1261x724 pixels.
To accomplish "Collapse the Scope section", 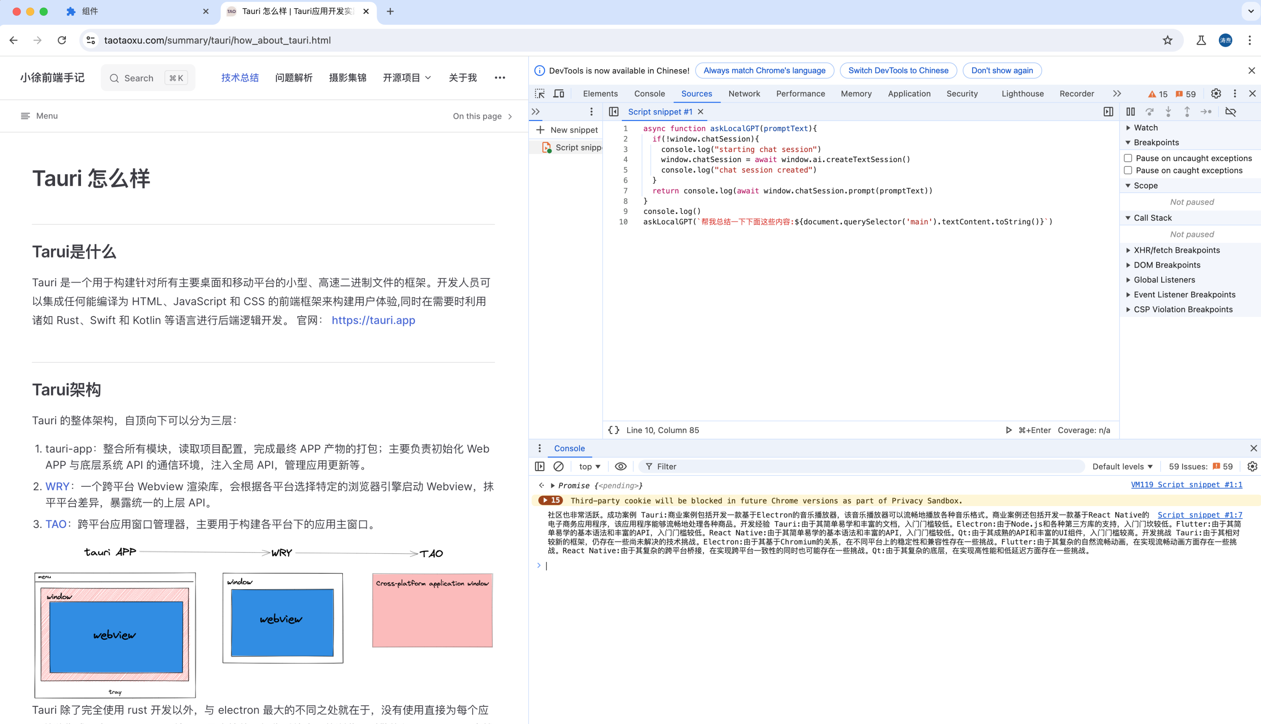I will click(x=1128, y=186).
